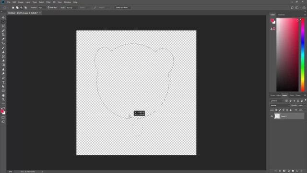Click the hue slider strip
Screen dimensions: 307x173
coord(303,55)
